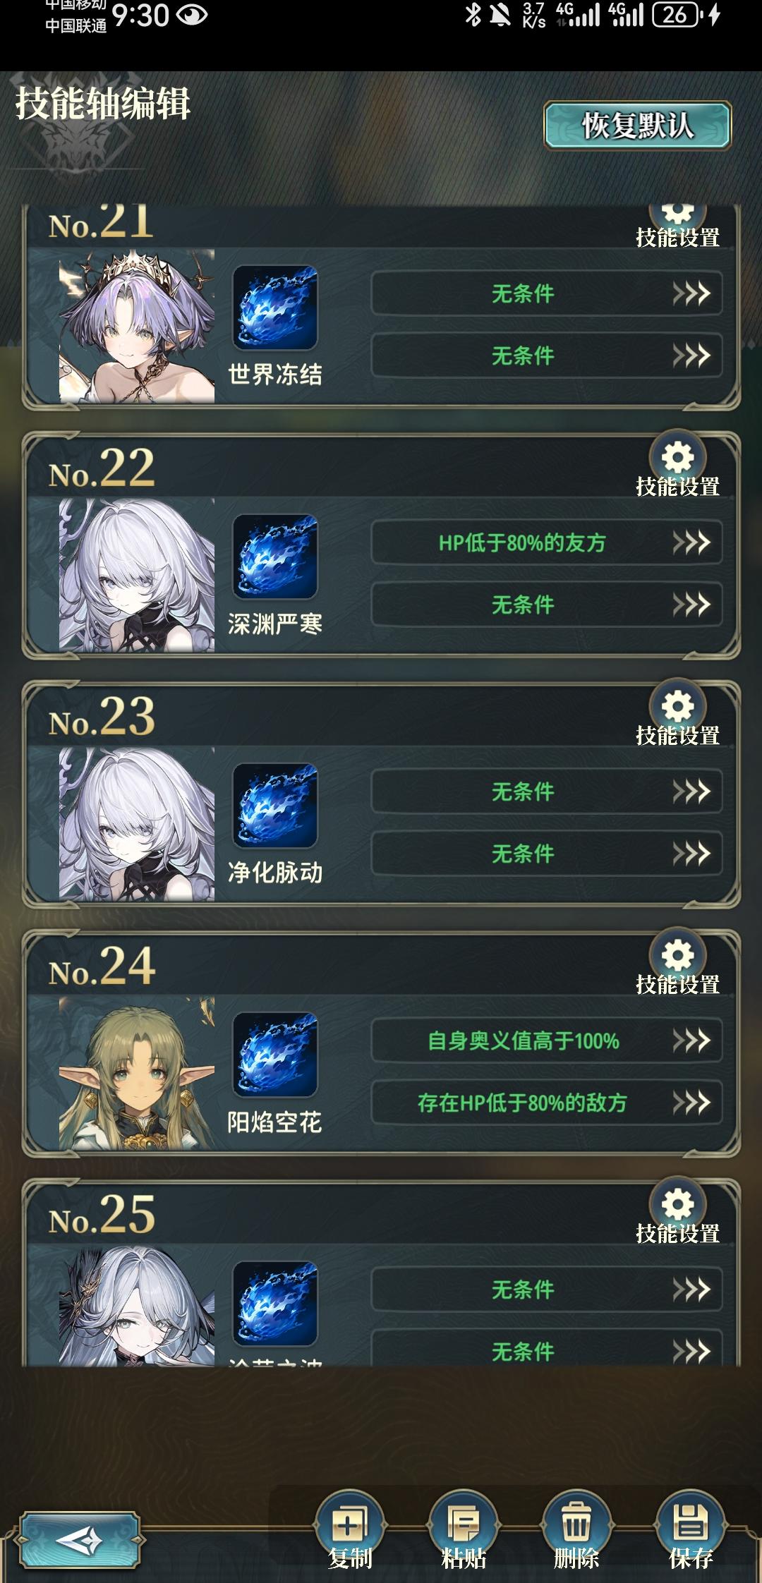Open skill settings gear for No.25
The width and height of the screenshot is (762, 1583).
click(x=677, y=1205)
